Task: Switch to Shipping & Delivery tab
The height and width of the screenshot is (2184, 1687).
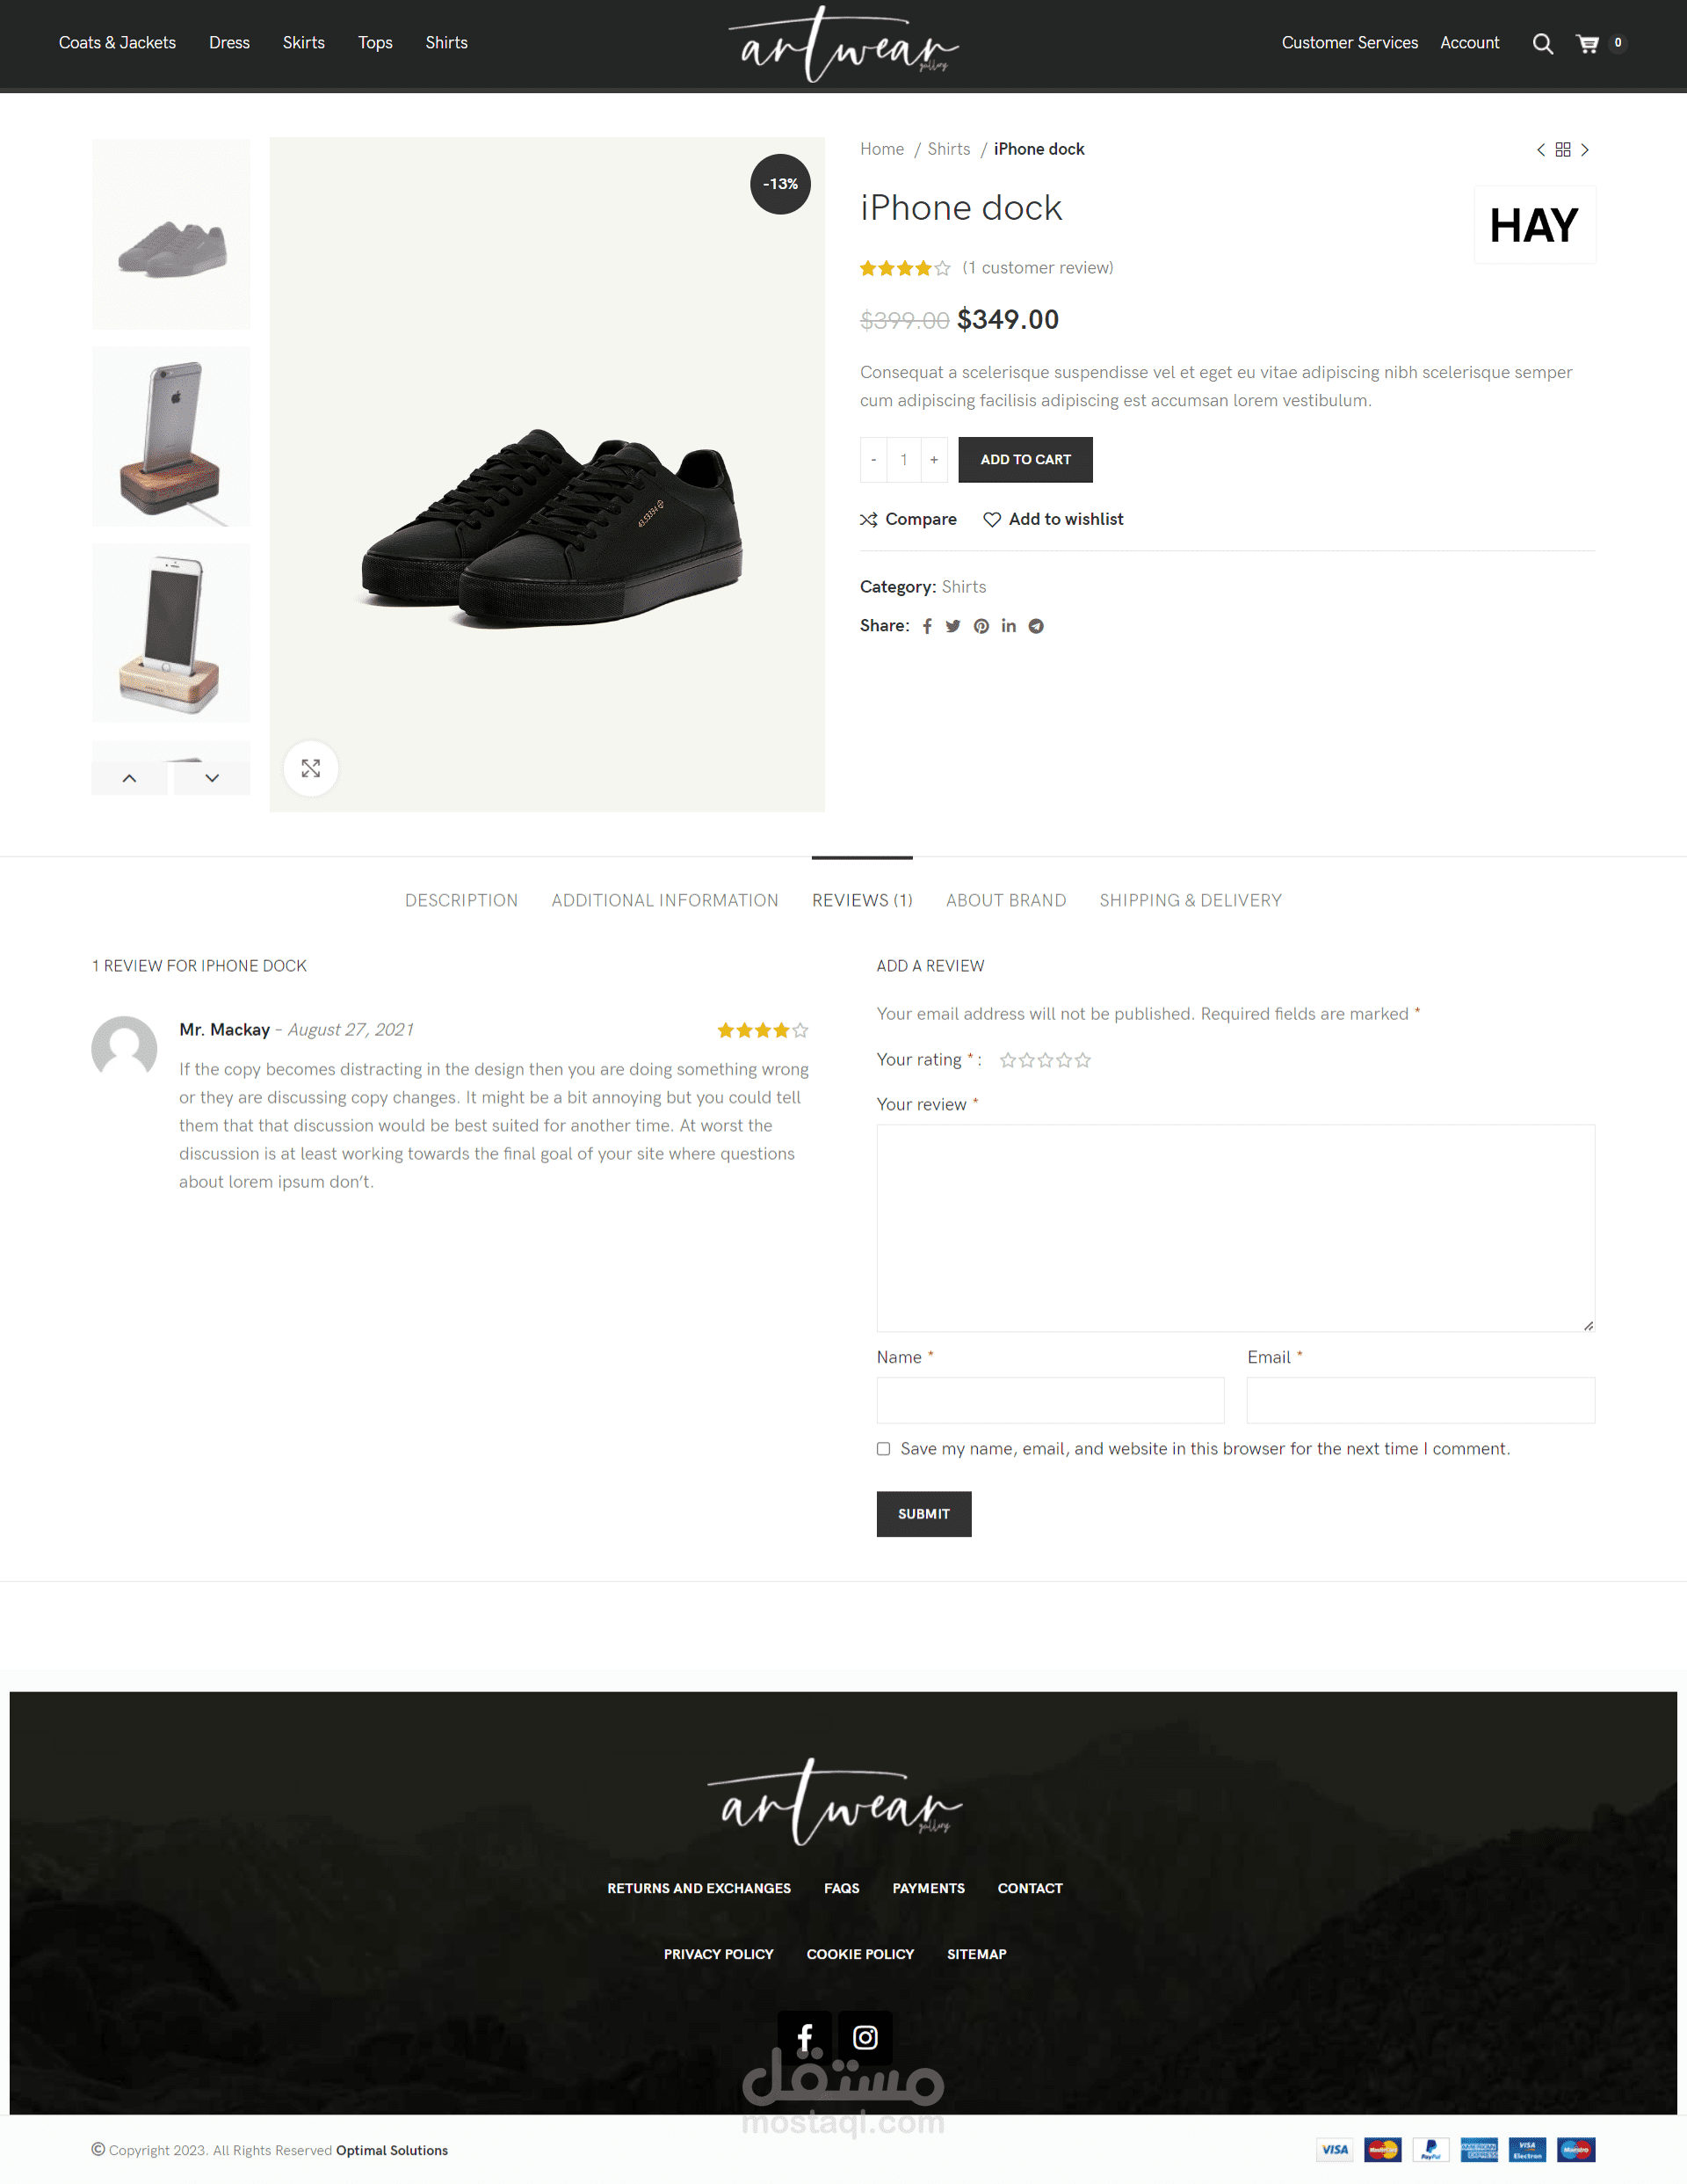Action: point(1191,900)
